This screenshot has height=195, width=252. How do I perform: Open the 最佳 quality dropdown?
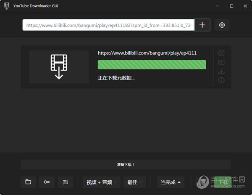pos(134,182)
